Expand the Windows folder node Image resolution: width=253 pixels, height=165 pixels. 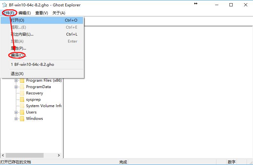pyautogui.click(x=16, y=119)
